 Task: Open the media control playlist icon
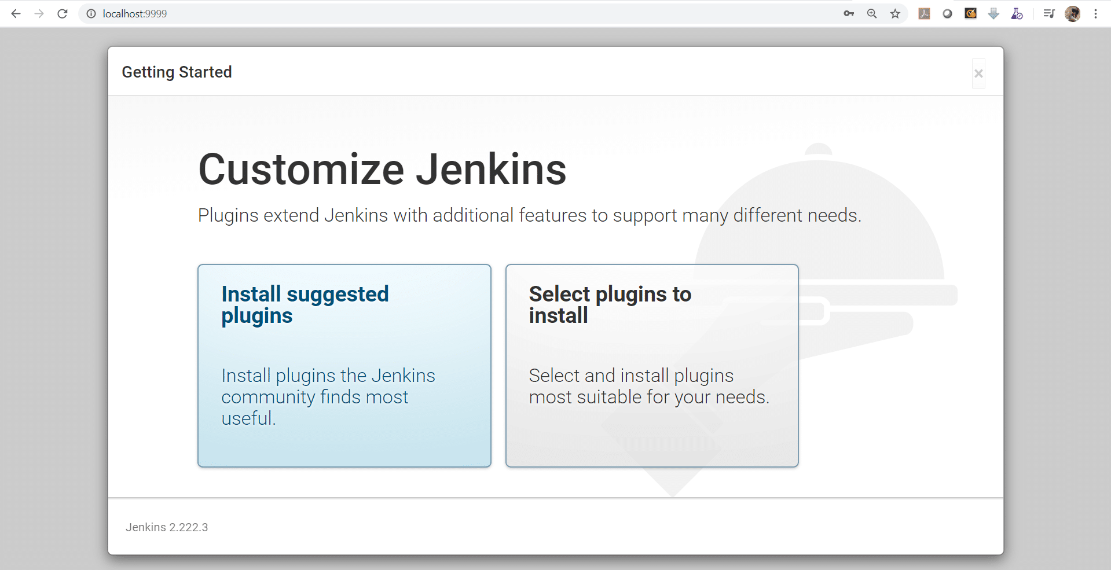(1048, 14)
